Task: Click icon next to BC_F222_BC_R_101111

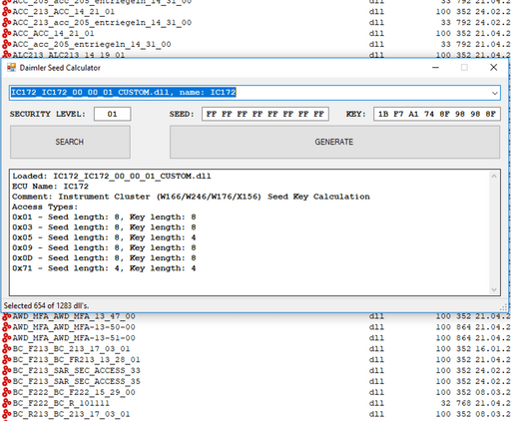Action: click(x=6, y=403)
